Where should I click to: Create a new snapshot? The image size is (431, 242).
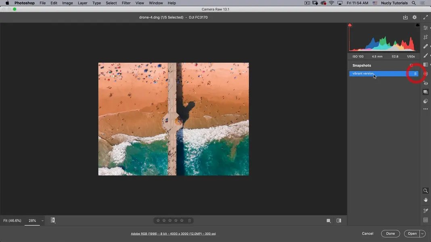(411, 65)
